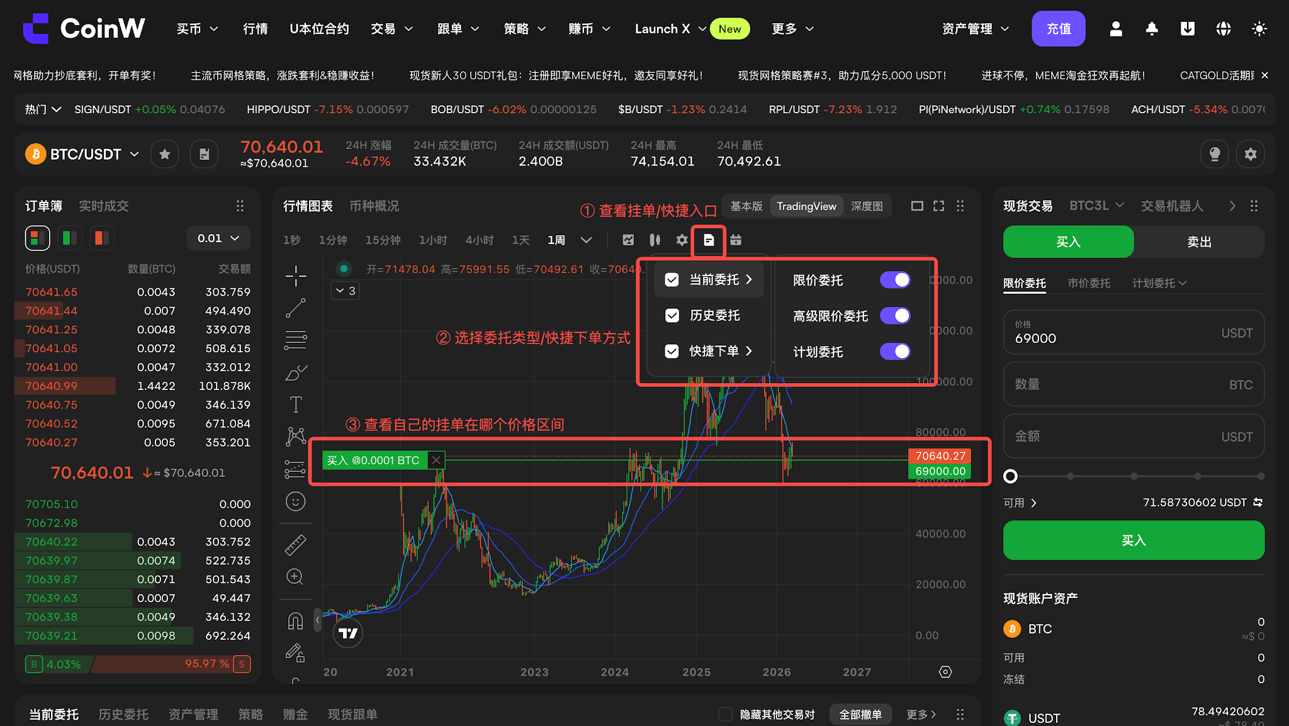Open trading page settings gear
1289x726 pixels.
tap(1251, 154)
